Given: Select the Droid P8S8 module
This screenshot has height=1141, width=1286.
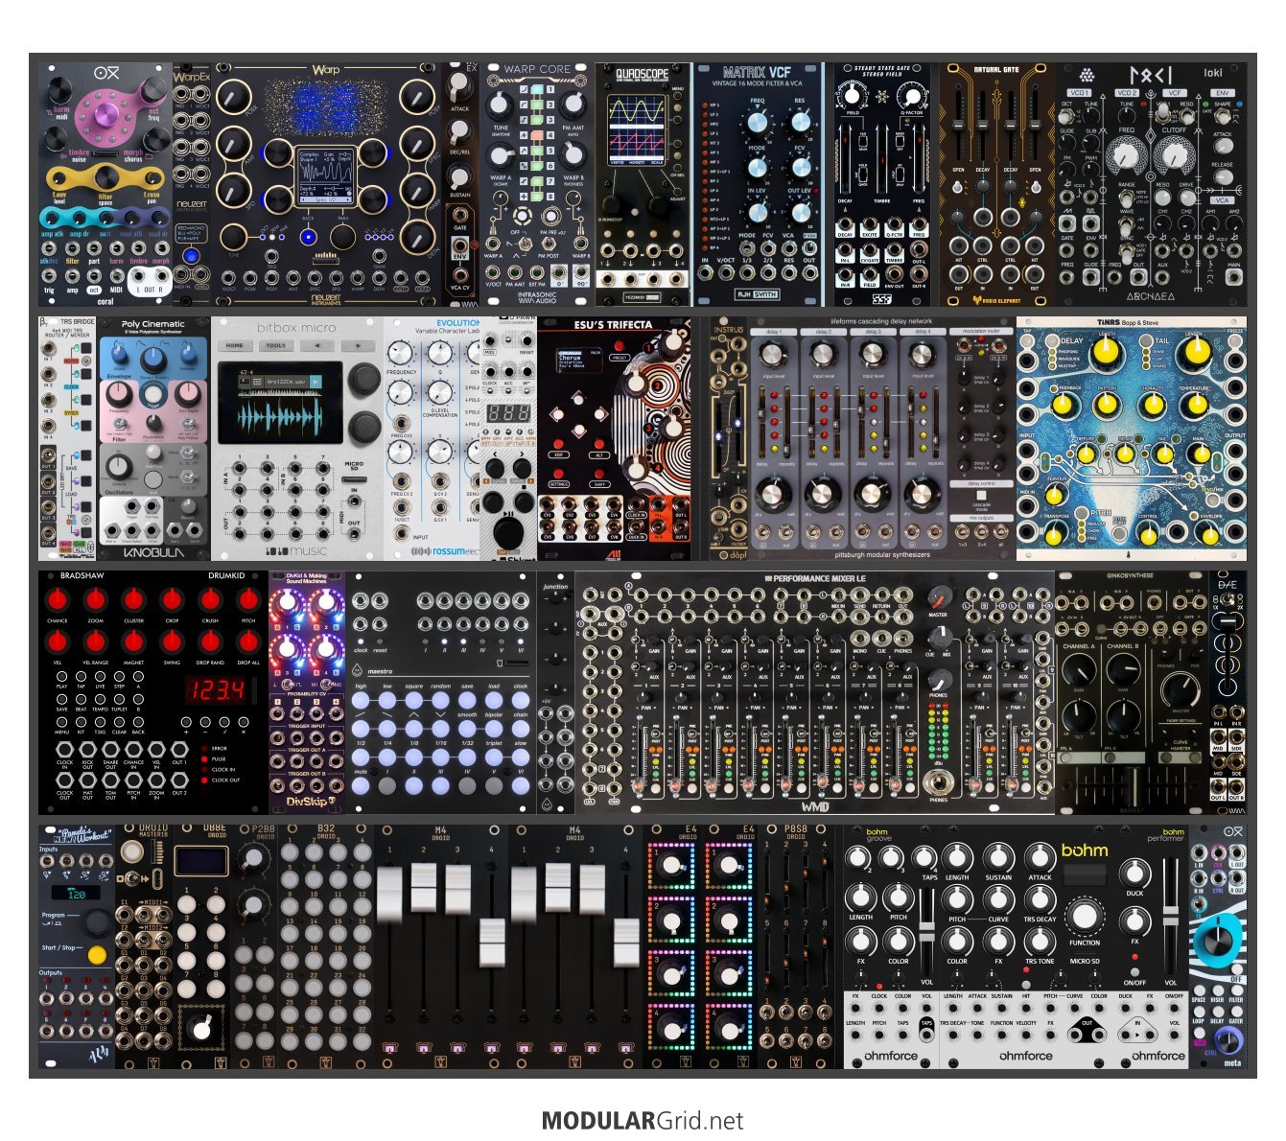Looking at the screenshot, I should pyautogui.click(x=796, y=945).
